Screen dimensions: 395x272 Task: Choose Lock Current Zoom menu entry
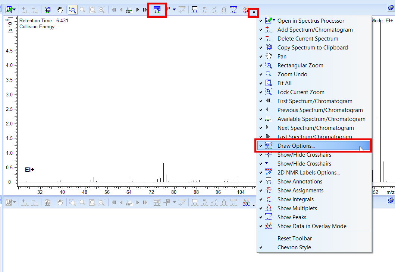coord(314,92)
